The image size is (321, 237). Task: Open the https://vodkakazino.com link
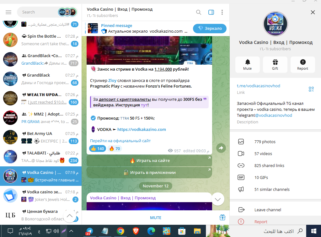[142, 129]
